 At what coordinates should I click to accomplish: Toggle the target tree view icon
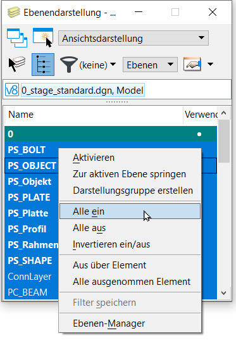[x=43, y=65]
